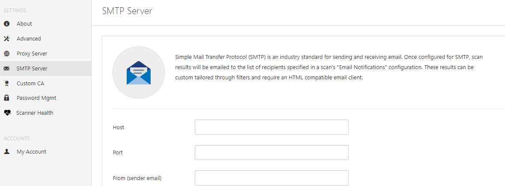Click the Scanner Health heartbeat icon
The width and height of the screenshot is (505, 186).
(x=7, y=113)
